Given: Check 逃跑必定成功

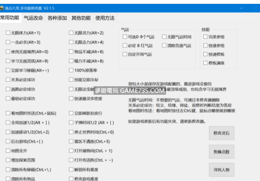Looking at the screenshot, I should 8,89.
